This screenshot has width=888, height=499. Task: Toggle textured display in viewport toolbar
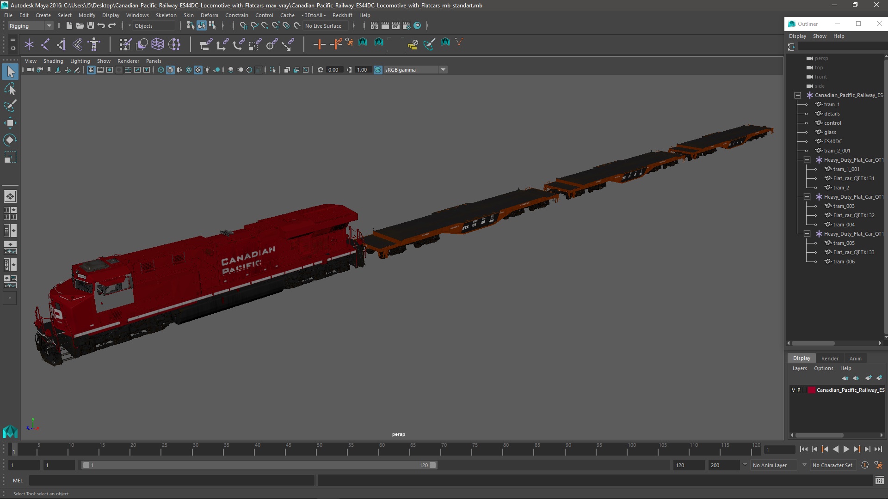click(x=198, y=70)
